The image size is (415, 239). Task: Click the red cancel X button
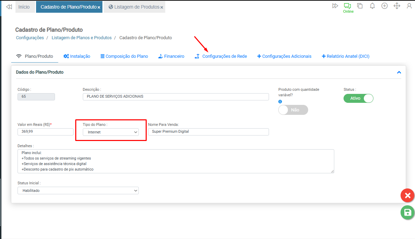tap(407, 196)
